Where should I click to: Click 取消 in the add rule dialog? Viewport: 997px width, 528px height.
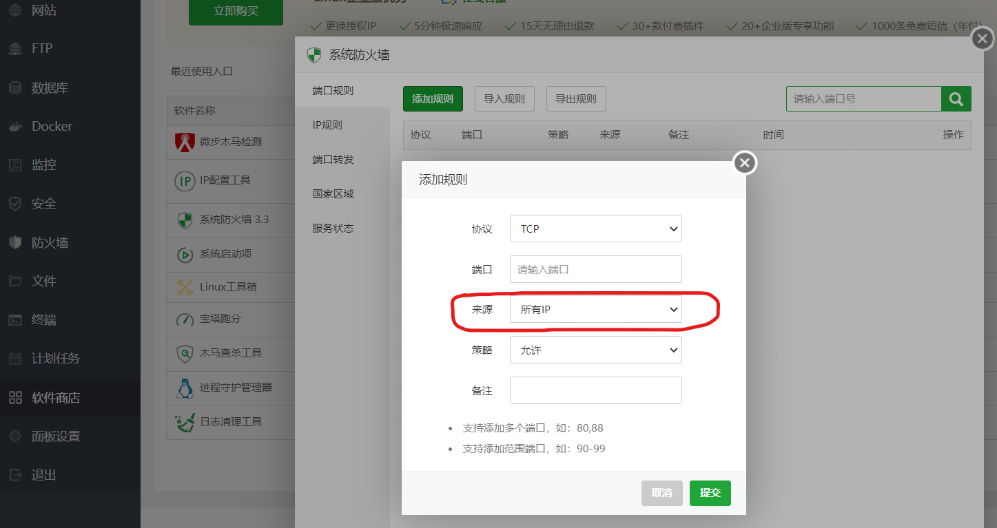[662, 493]
